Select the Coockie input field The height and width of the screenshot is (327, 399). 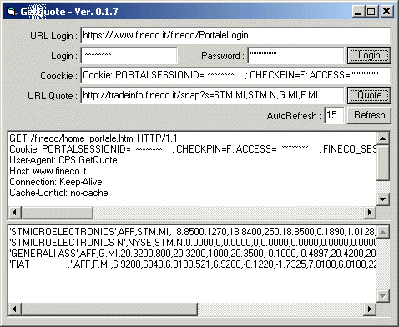235,75
